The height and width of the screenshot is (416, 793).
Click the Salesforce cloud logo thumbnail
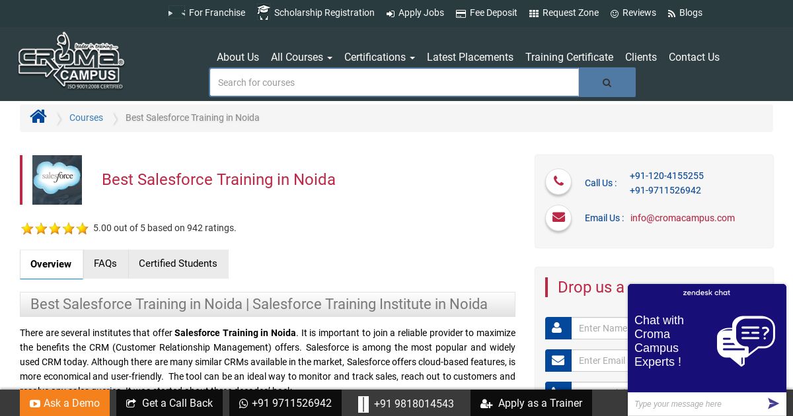(x=57, y=180)
